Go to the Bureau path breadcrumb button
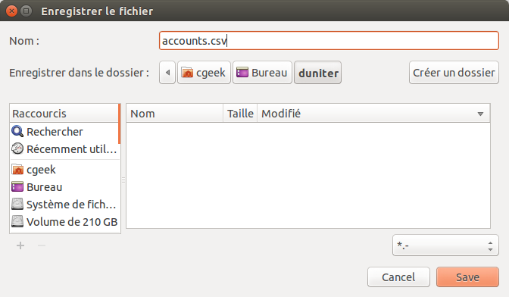509x297 pixels. pyautogui.click(x=262, y=73)
